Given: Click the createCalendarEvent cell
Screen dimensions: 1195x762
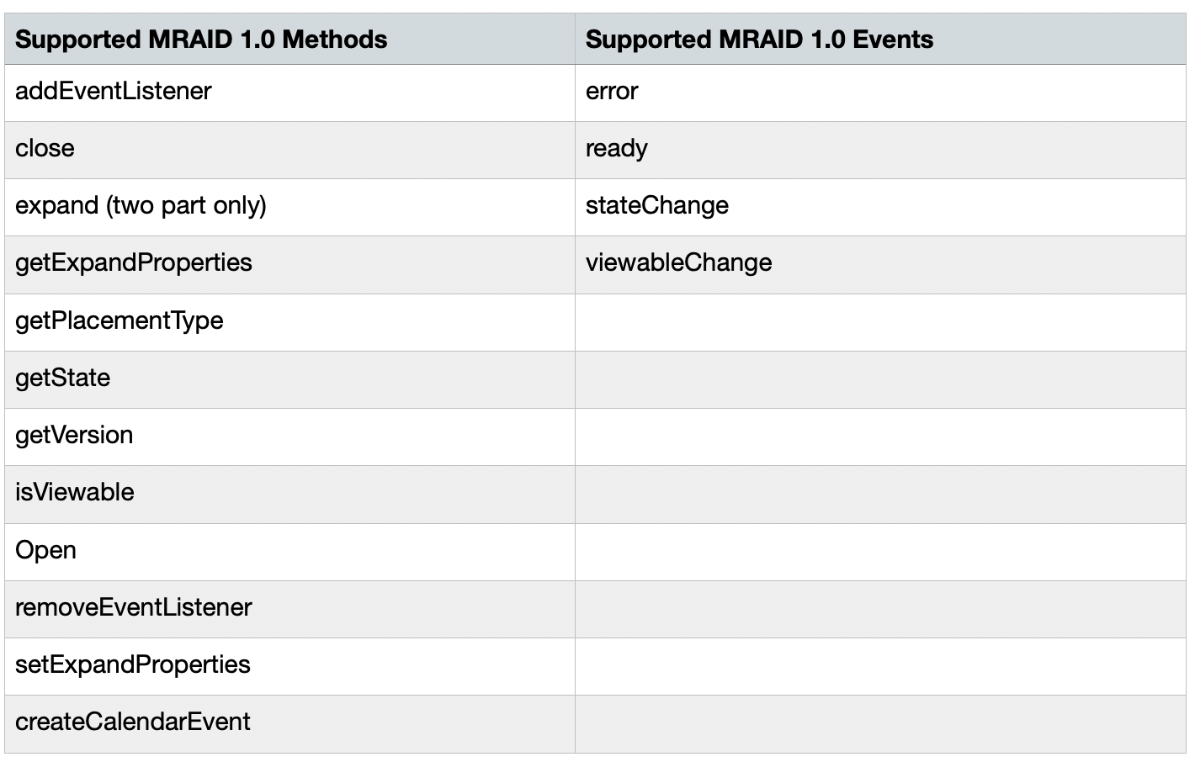Looking at the screenshot, I should point(133,722).
